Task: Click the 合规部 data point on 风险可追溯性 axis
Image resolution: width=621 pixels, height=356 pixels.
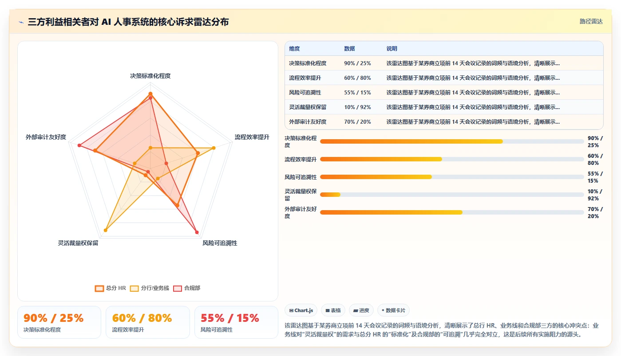Action: [197, 232]
